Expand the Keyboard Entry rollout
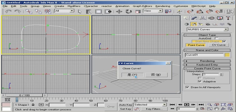The height and width of the screenshot is (112, 236). tap(207, 65)
